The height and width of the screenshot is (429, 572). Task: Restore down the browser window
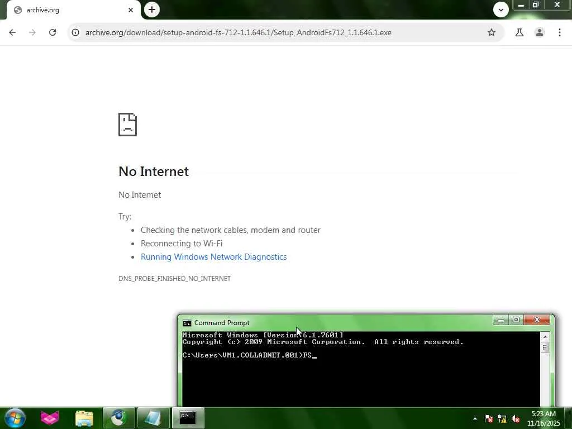click(x=536, y=4)
